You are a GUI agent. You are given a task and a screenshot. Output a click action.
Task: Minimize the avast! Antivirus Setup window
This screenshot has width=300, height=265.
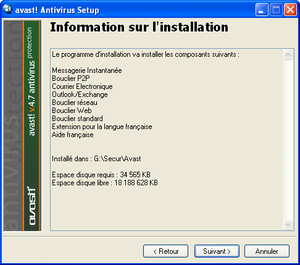[262, 10]
